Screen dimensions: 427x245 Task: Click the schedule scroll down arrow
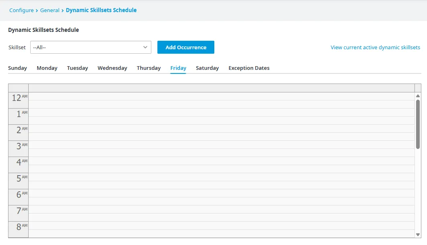[x=418, y=235]
